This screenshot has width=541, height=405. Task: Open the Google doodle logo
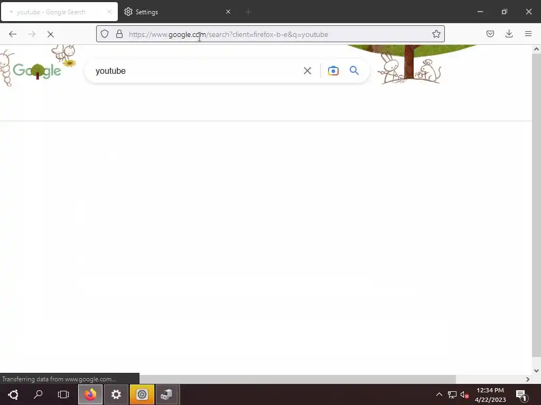(38, 71)
